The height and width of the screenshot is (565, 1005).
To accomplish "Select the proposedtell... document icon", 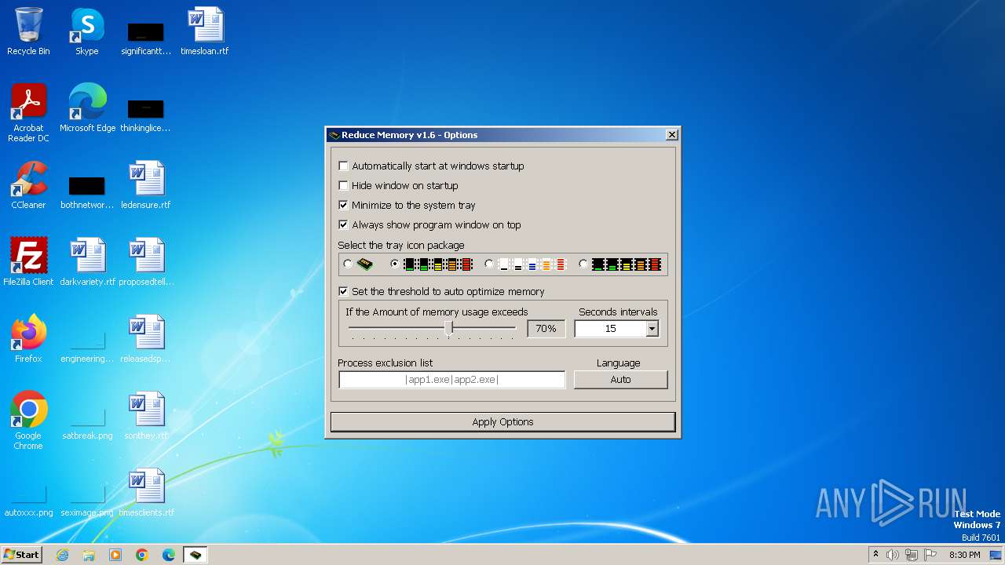I will [146, 262].
